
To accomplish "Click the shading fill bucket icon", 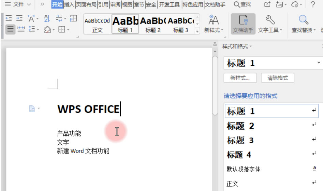I will [47, 30].
